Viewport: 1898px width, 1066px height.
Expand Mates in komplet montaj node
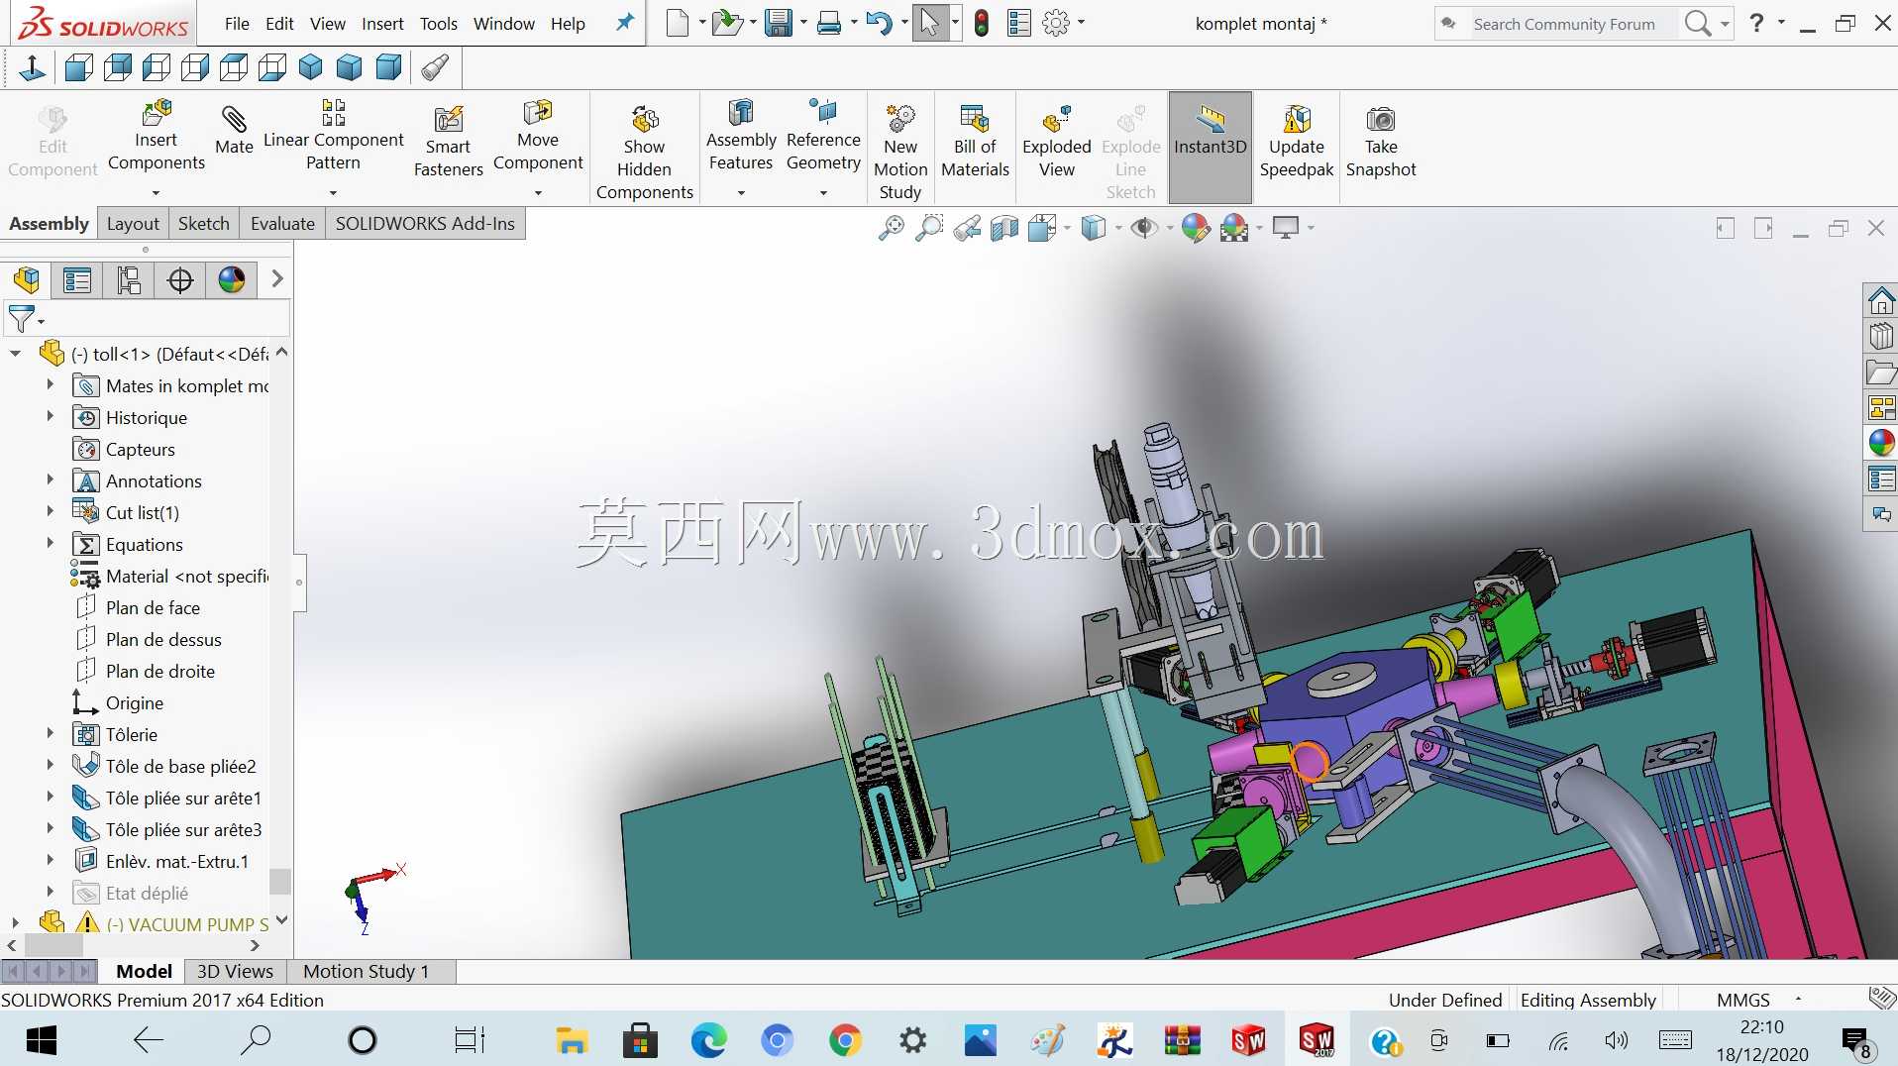(50, 385)
